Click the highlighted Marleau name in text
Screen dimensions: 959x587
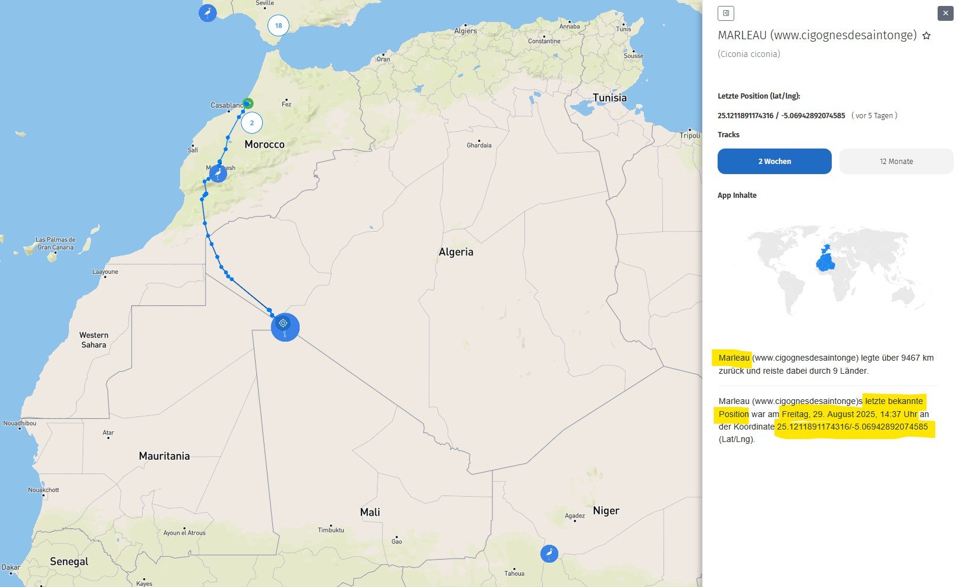tap(734, 358)
